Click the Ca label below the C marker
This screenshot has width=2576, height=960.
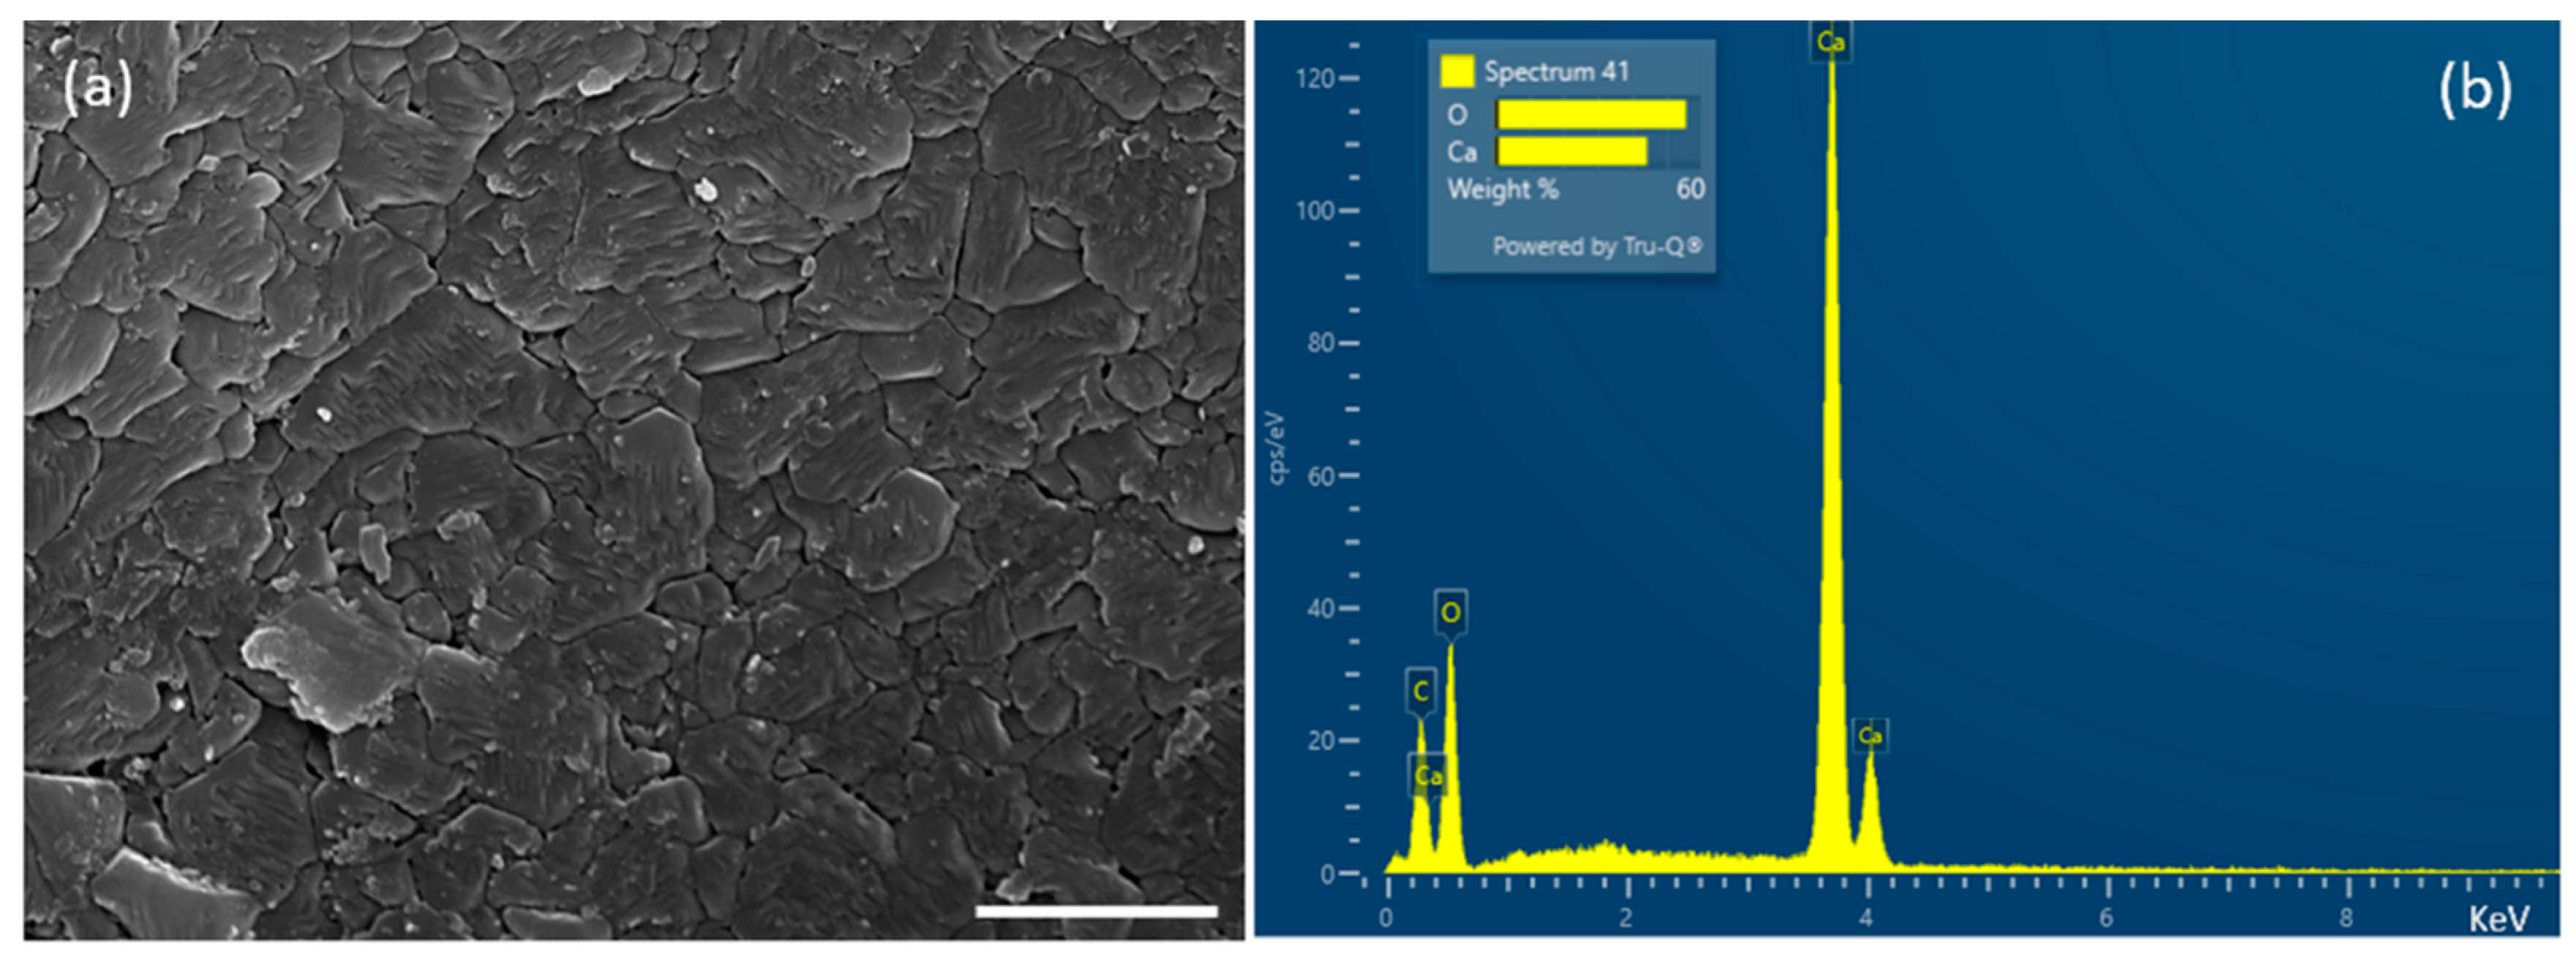(1428, 776)
